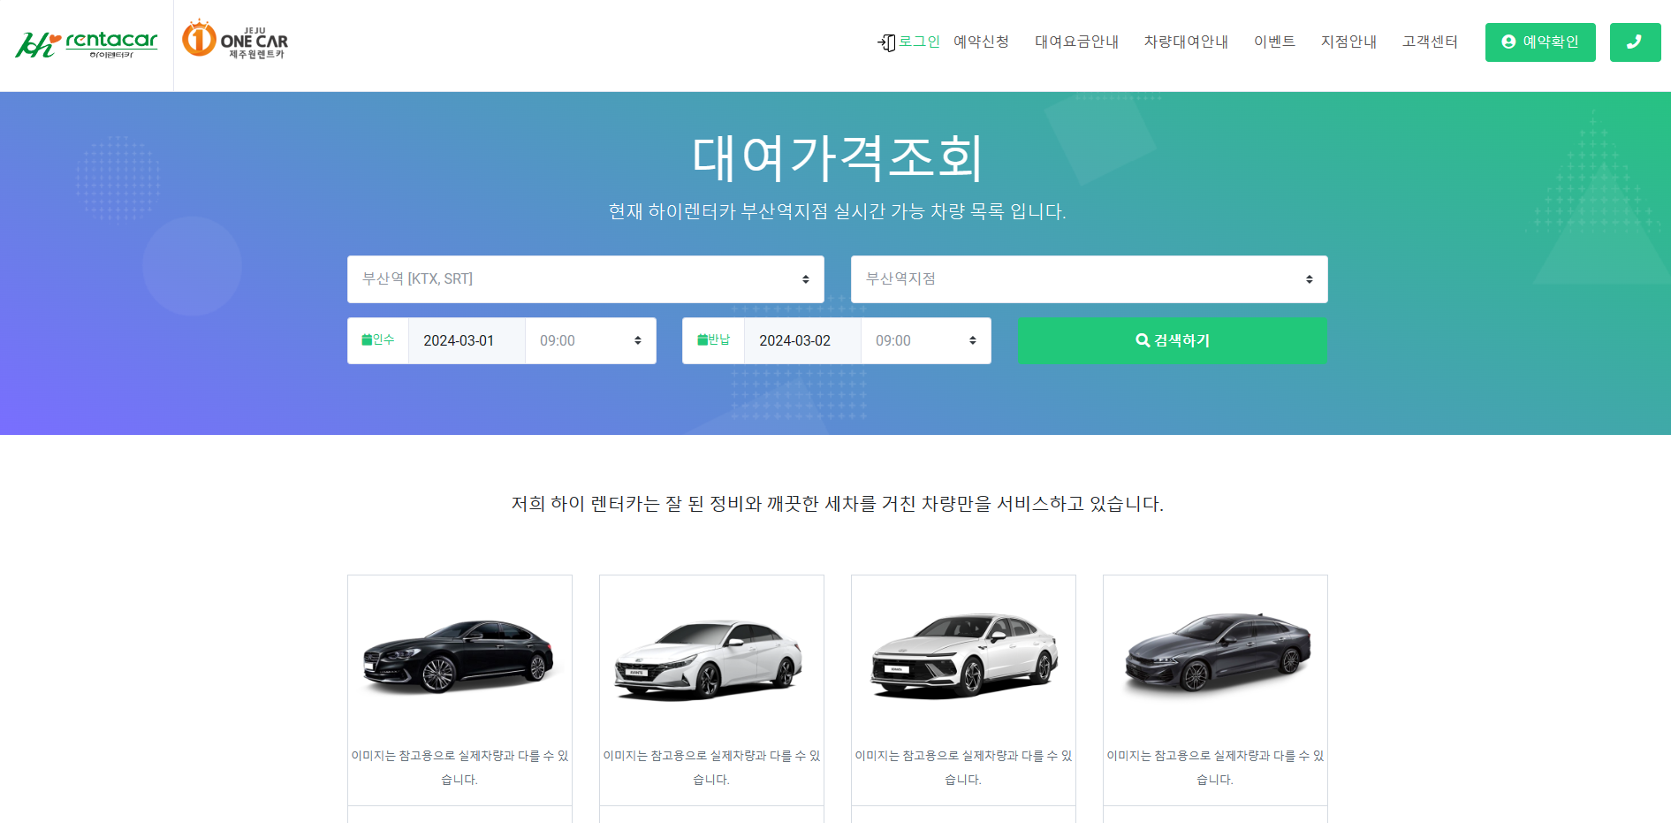Click the pickup date field 2024-03-01

pyautogui.click(x=467, y=340)
